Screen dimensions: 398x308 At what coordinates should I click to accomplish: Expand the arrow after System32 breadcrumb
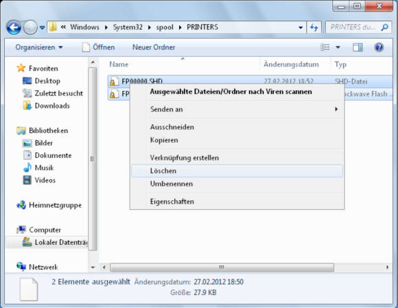coord(150,27)
